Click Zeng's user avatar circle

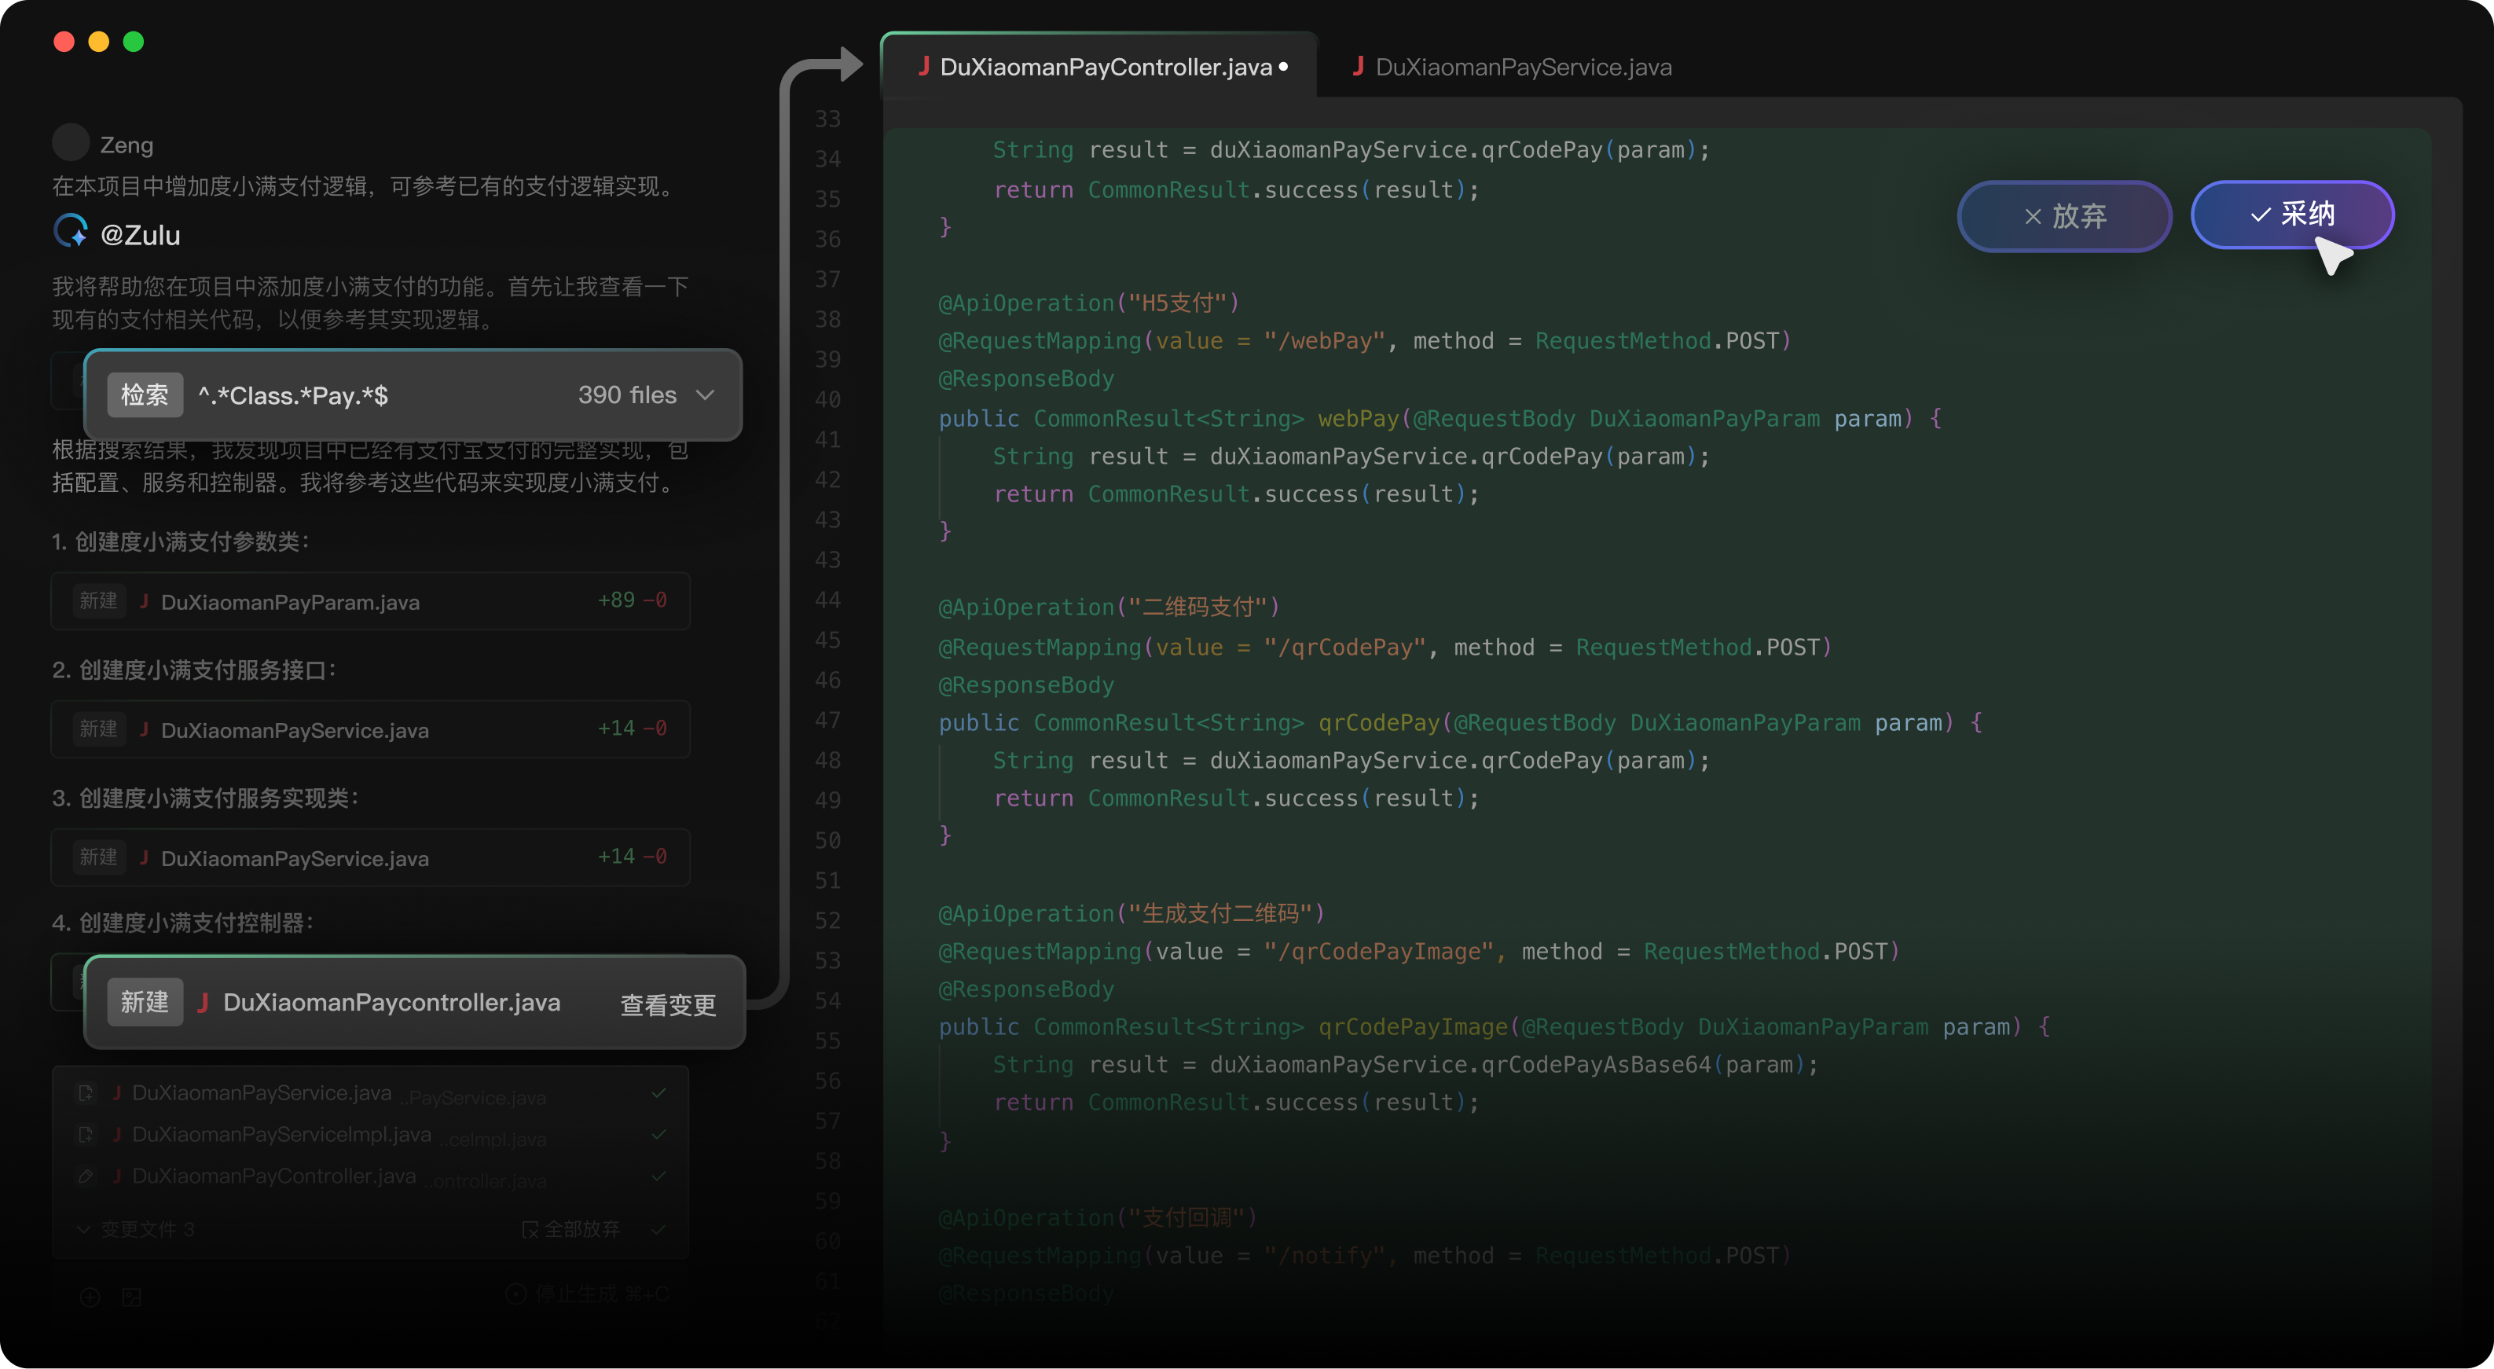click(x=70, y=143)
